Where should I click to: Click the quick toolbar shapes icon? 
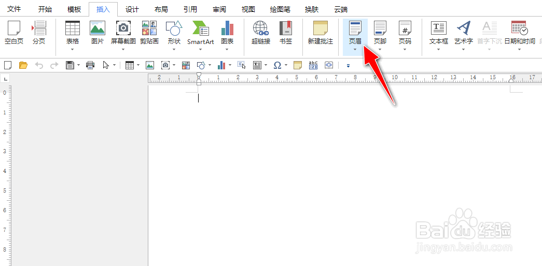[201, 65]
